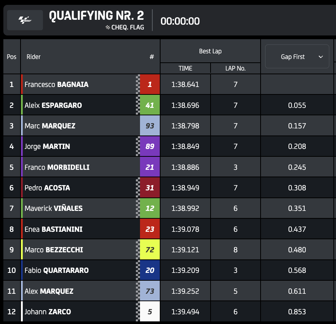Select Maverick VIÑALES row name

(53, 208)
